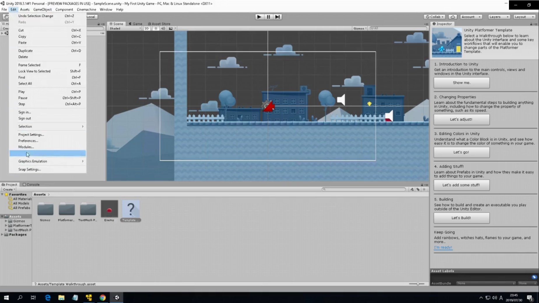Screen dimensions: 539x303
Task: Open the Windows Start menu
Action: (6, 297)
